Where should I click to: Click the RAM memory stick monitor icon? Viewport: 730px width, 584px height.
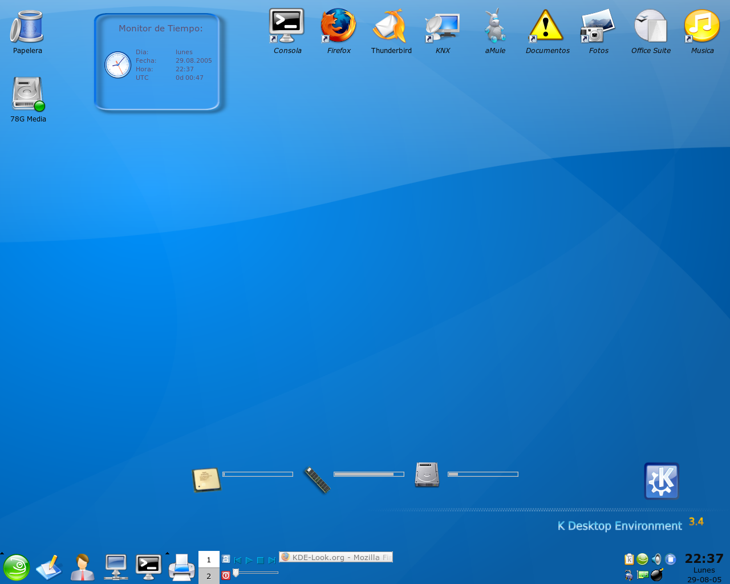[x=317, y=480]
